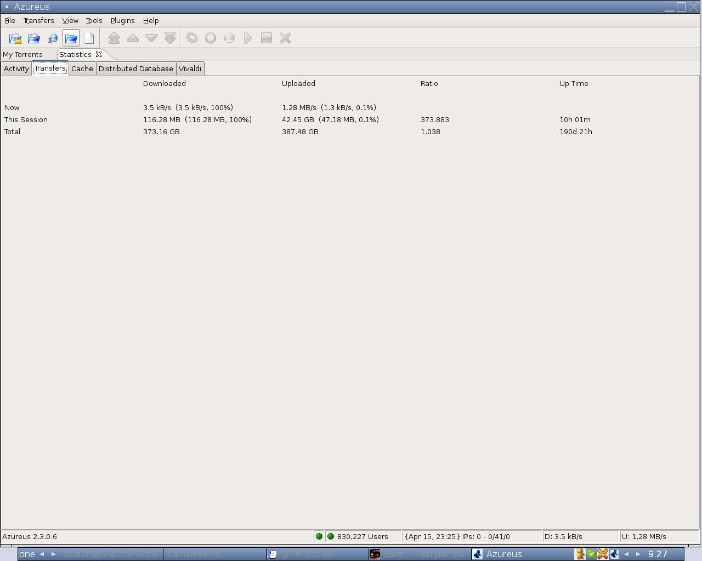Click the 10h 01m session up time
702x561 pixels.
pyautogui.click(x=575, y=119)
